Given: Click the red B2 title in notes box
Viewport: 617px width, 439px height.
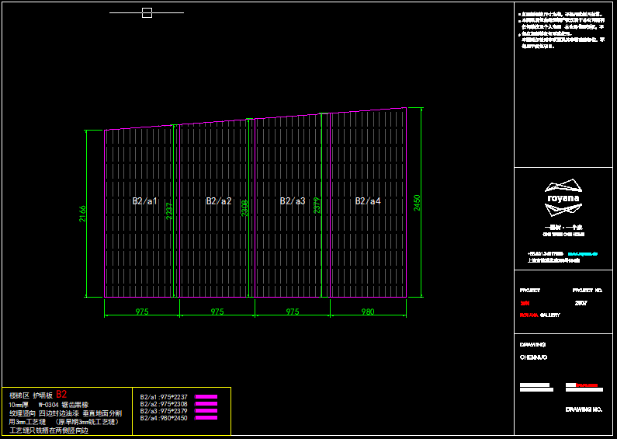Looking at the screenshot, I should pos(61,394).
